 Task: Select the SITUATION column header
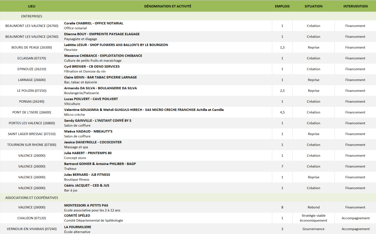(x=313, y=6)
